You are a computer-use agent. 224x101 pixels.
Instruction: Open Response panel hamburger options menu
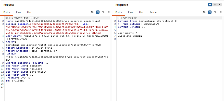221,12
